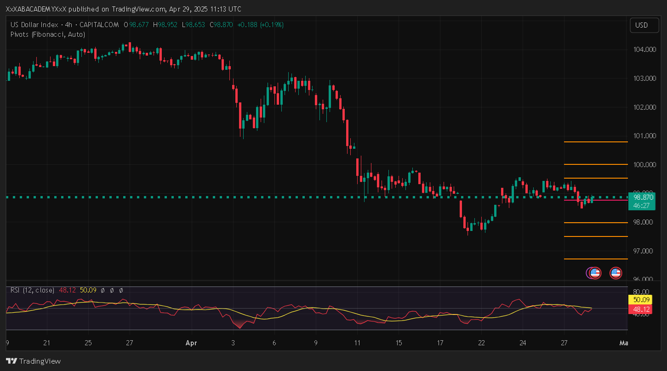
Task: Click the '22' date on time axis
Action: pyautogui.click(x=481, y=343)
